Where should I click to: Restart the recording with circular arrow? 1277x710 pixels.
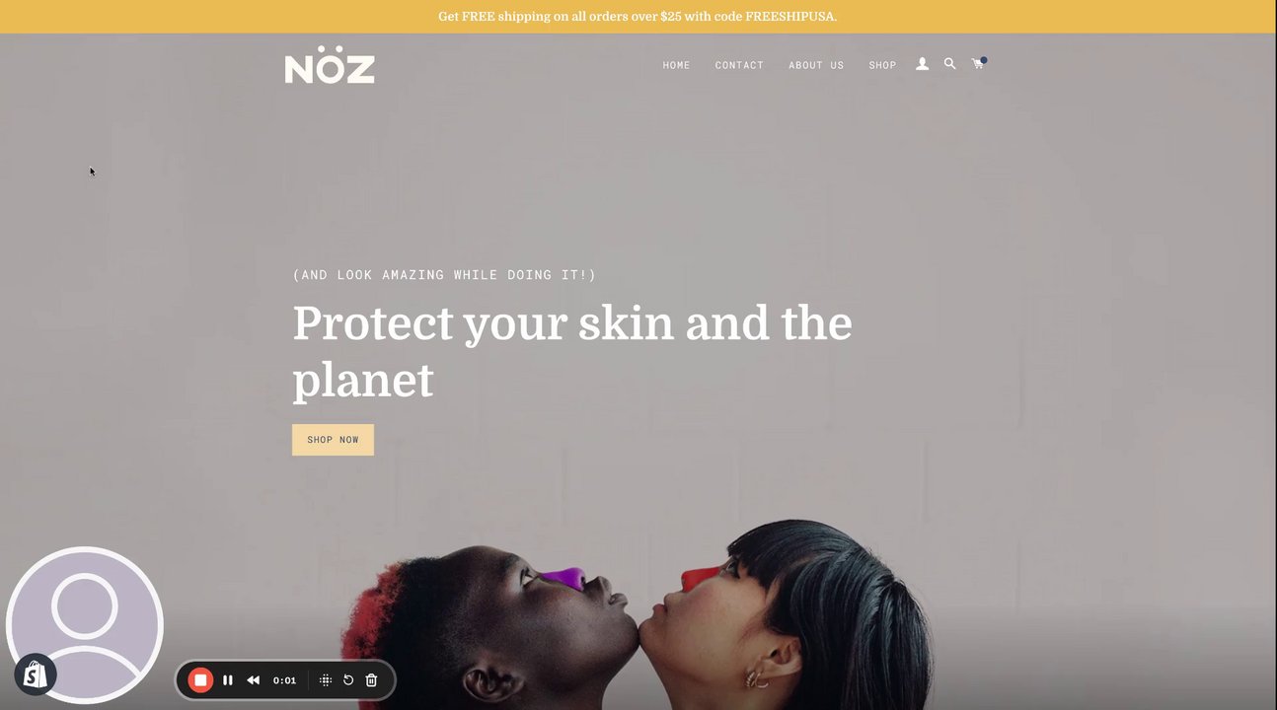click(348, 680)
